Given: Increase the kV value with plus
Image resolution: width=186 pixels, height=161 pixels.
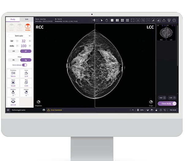Looking at the screenshot, I should (x=30, y=41).
